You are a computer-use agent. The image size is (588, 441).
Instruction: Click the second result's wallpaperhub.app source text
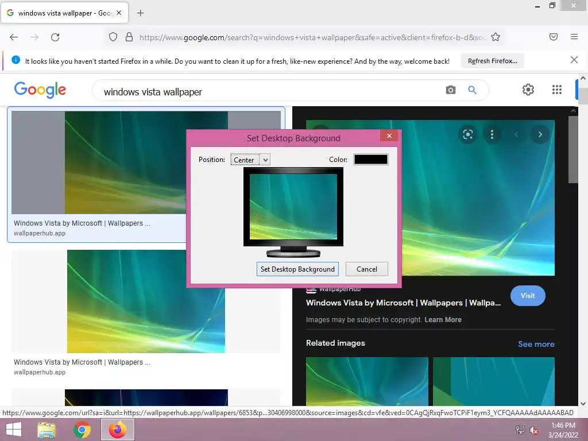[40, 372]
